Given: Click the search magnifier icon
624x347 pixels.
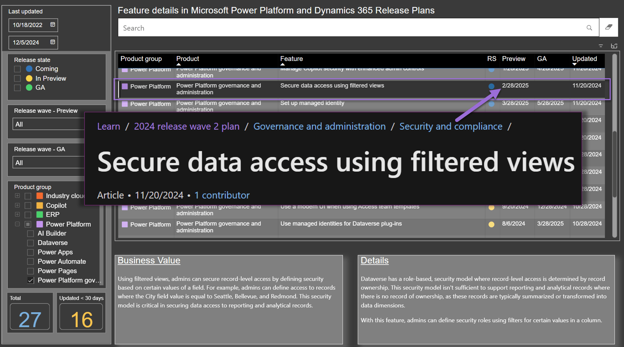Looking at the screenshot, I should pyautogui.click(x=589, y=28).
